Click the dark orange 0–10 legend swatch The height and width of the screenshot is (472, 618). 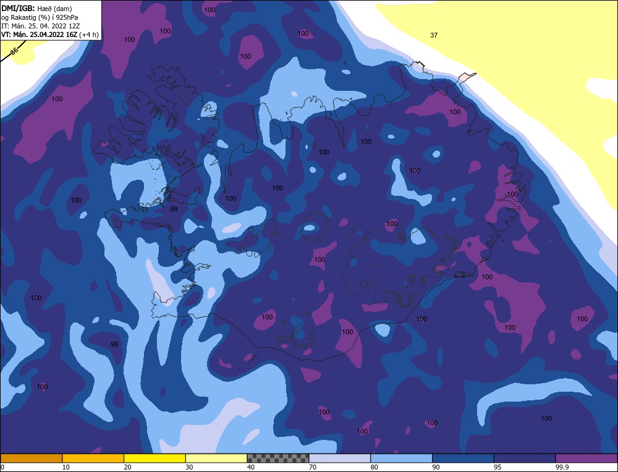point(32,458)
